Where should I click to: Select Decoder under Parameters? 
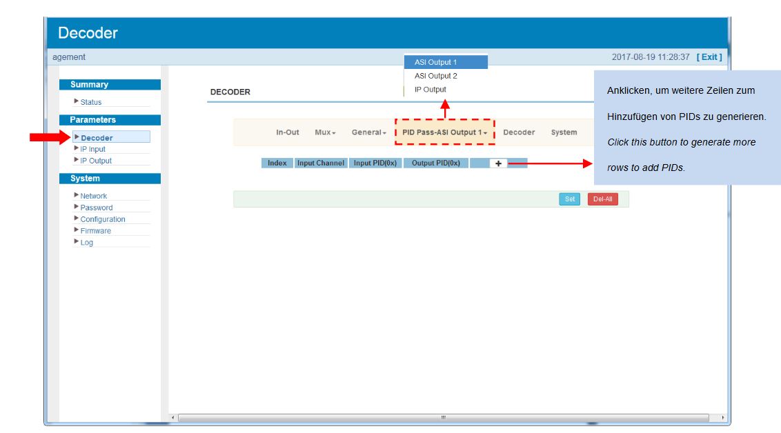pos(97,138)
